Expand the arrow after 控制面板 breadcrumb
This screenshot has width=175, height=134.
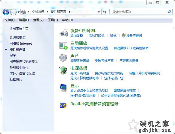click(x=47, y=12)
